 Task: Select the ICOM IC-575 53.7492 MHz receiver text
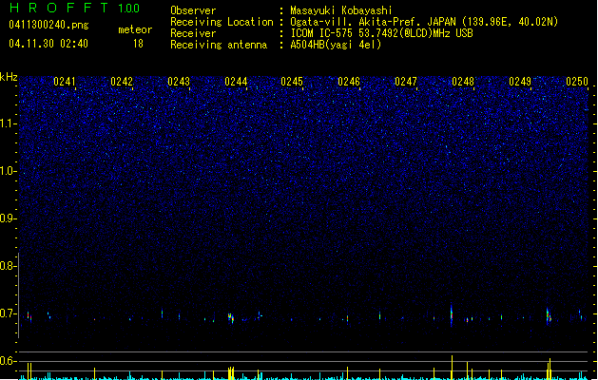point(381,33)
